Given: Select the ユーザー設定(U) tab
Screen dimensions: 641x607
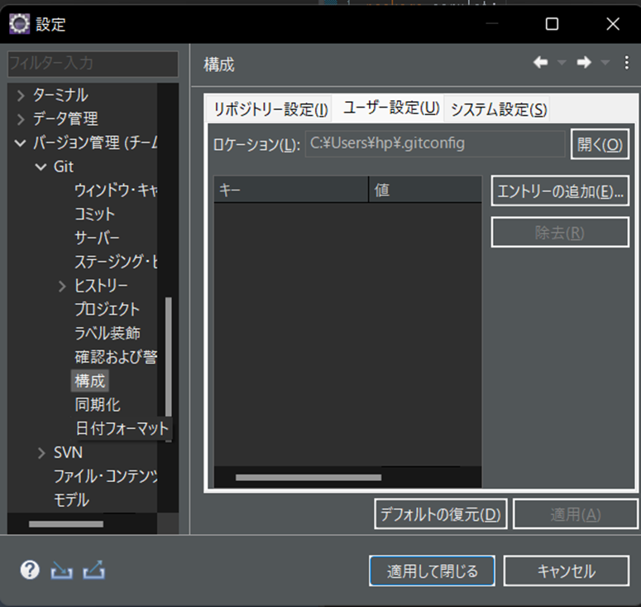Looking at the screenshot, I should (x=391, y=108).
